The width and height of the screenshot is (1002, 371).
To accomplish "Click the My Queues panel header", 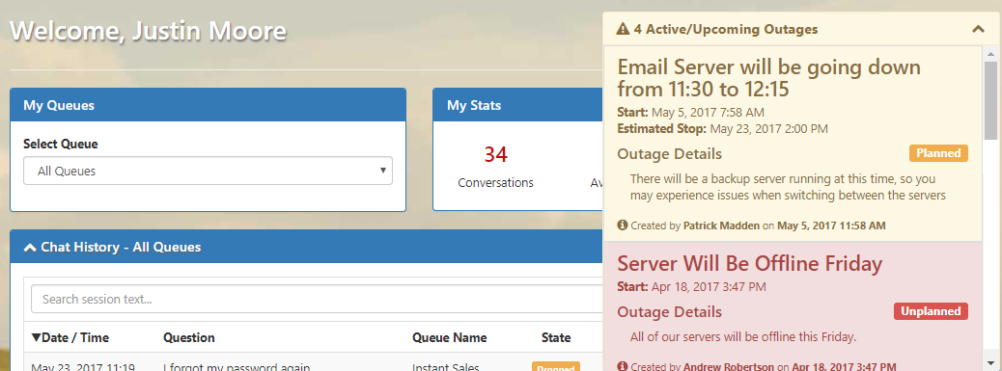I will (x=208, y=105).
